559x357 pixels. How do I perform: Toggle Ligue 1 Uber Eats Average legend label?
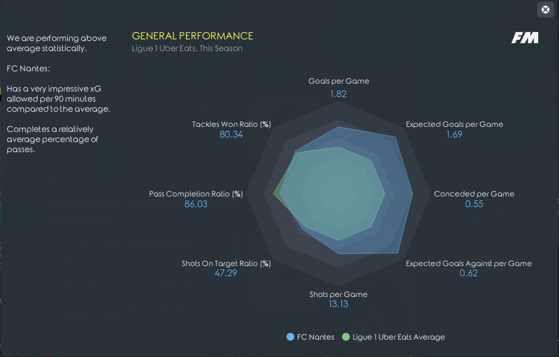(x=399, y=337)
